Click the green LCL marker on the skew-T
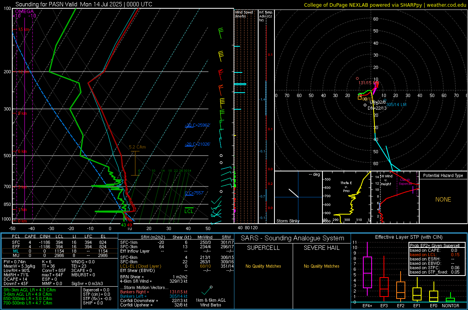 click(189, 211)
